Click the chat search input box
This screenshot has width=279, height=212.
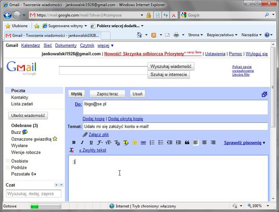point(34,193)
